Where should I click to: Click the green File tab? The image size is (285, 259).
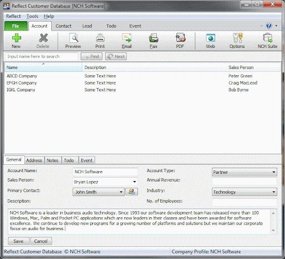coord(16,26)
